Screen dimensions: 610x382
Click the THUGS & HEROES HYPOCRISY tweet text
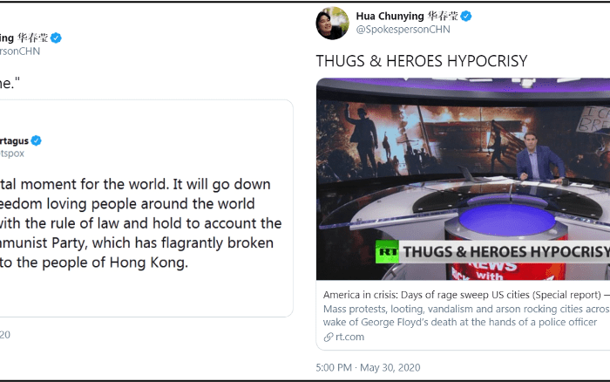pyautogui.click(x=421, y=61)
